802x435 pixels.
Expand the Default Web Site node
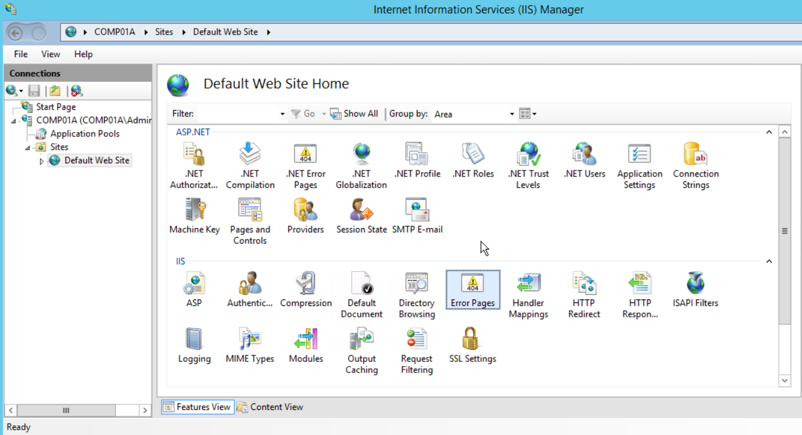click(x=41, y=161)
